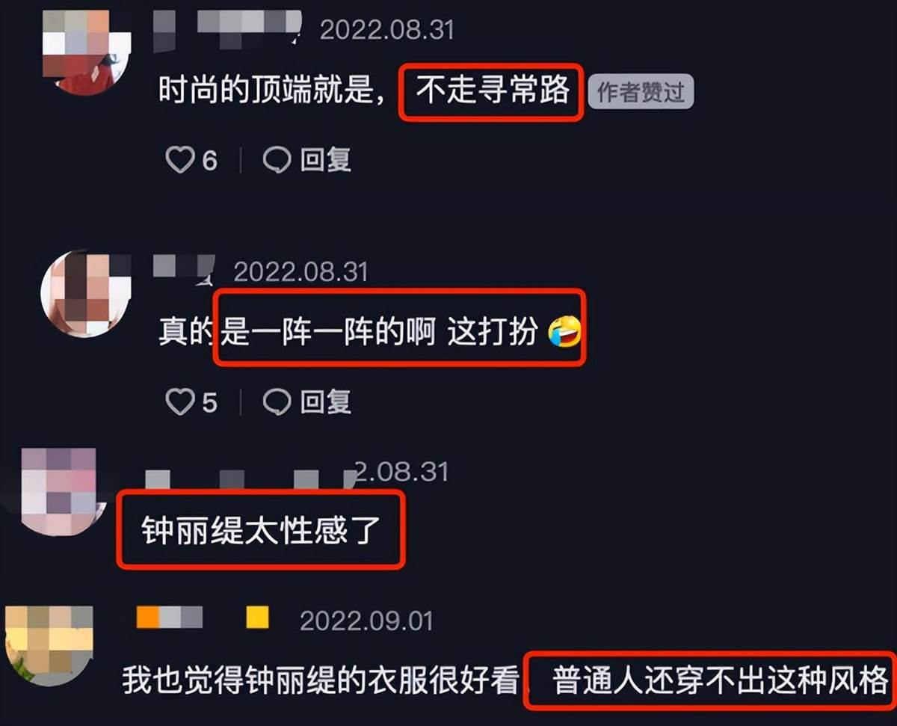Click the laughing emoji in second comment
Screen dimensions: 897x726
coord(565,333)
